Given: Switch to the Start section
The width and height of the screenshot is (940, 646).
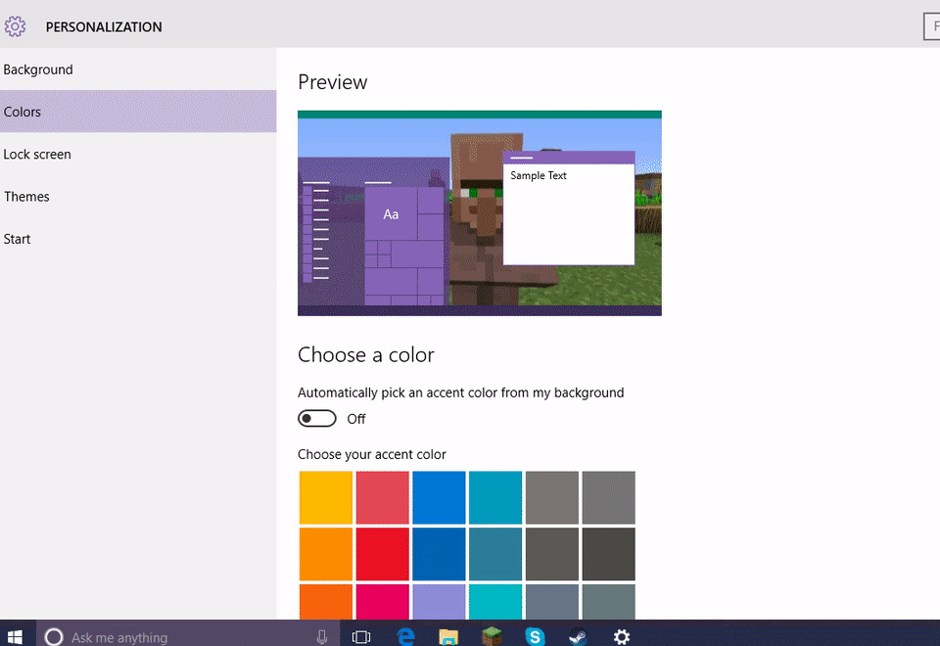Looking at the screenshot, I should pyautogui.click(x=138, y=239).
